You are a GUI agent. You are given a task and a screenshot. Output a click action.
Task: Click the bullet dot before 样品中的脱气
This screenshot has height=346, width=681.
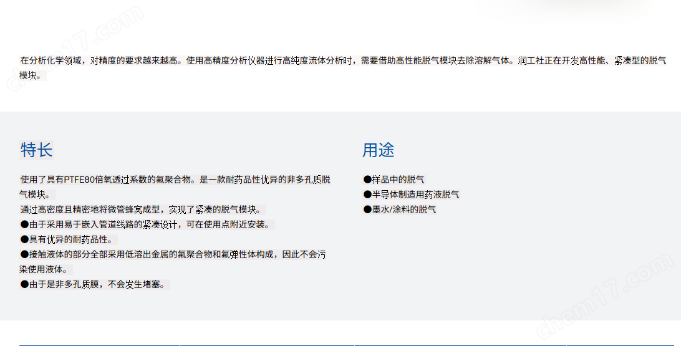367,180
